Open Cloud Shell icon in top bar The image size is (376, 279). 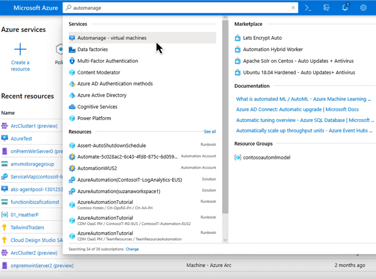pos(308,8)
